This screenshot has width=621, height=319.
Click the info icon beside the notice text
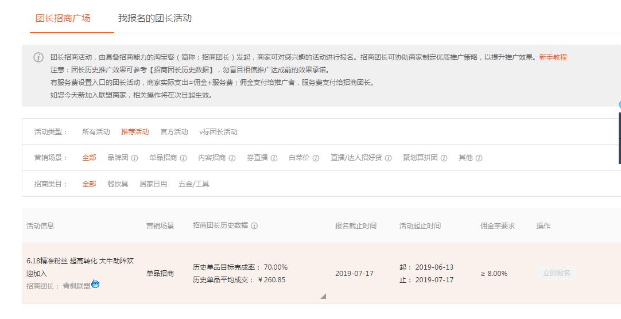coord(38,57)
